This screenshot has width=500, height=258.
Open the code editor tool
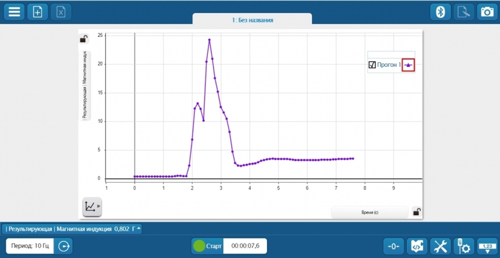point(417,246)
